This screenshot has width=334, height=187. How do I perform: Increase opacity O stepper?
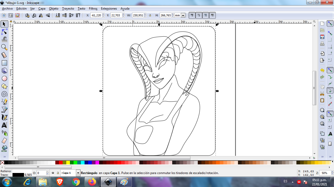pyautogui.click(x=47, y=172)
